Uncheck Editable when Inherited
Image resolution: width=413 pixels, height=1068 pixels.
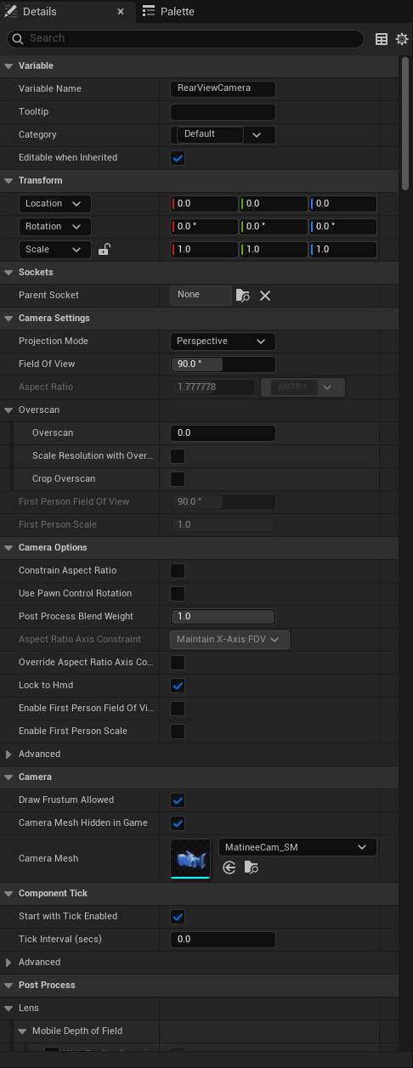point(178,158)
